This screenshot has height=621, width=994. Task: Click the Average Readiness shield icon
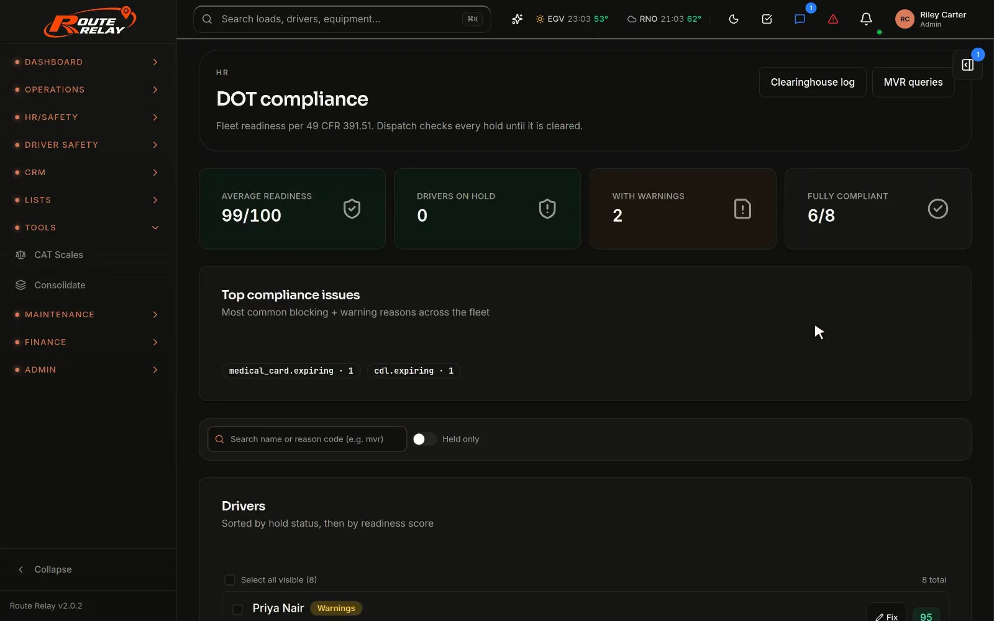click(352, 209)
